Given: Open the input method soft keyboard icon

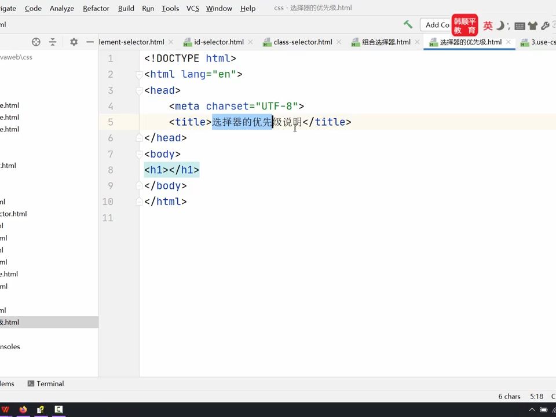Looking at the screenshot, I should 520,25.
